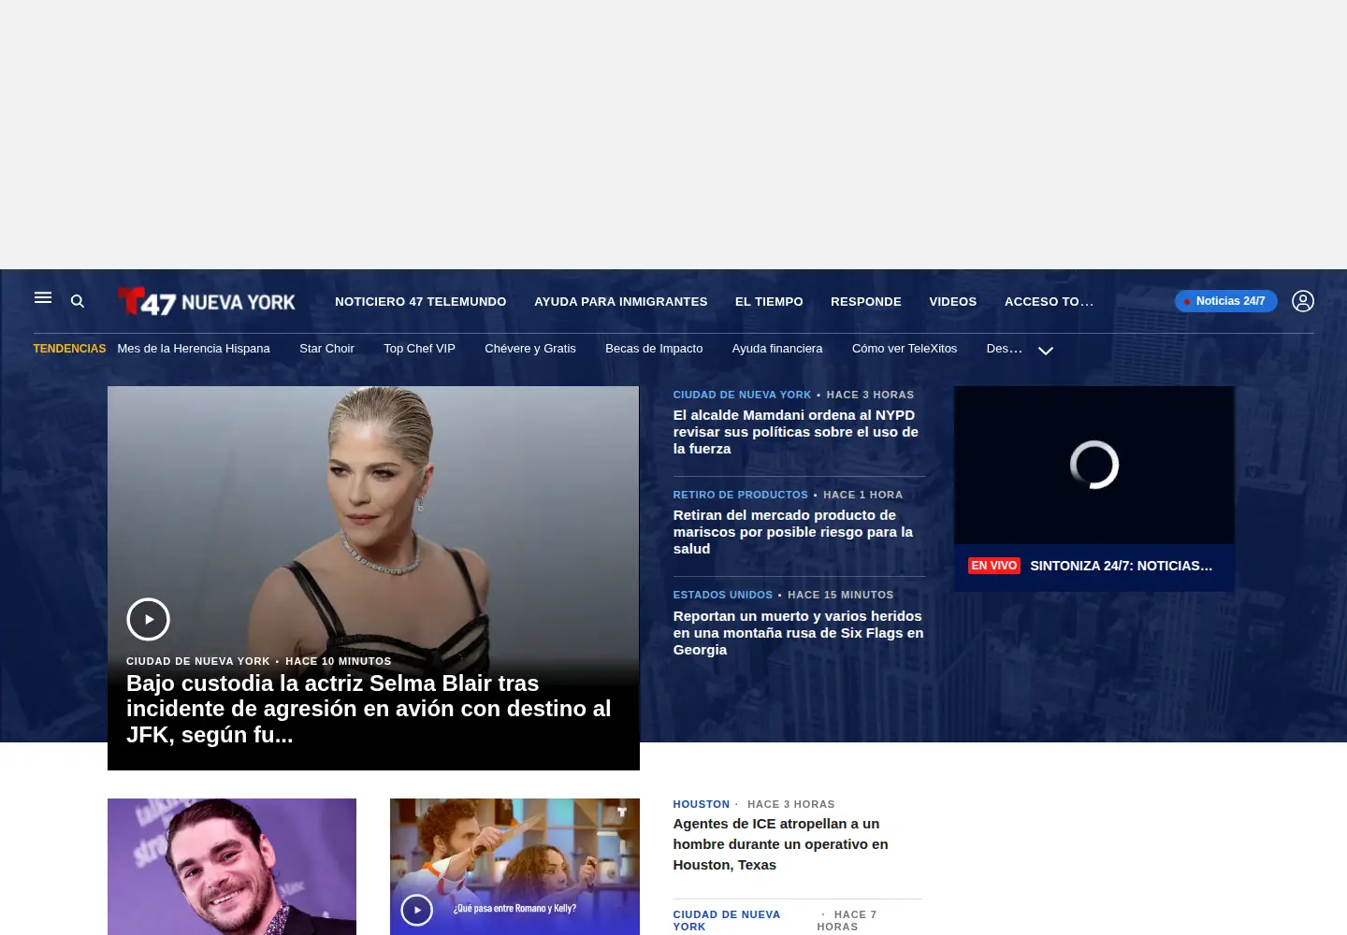
Task: Open Becas de Impacto trending link
Action: tap(654, 349)
